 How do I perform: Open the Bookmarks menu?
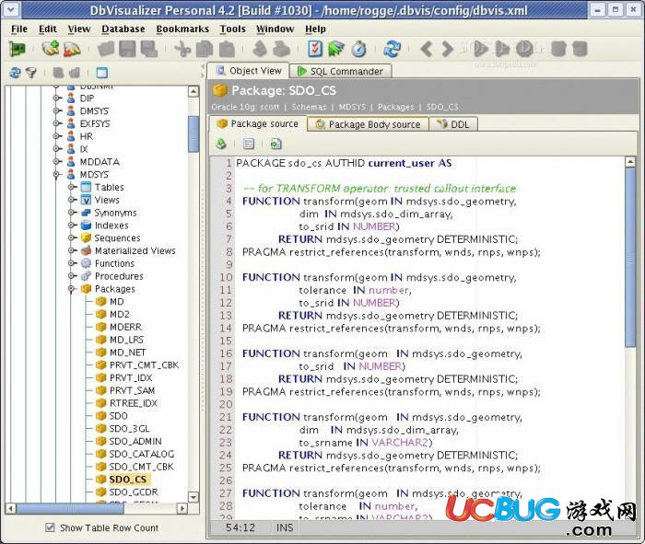pos(182,29)
